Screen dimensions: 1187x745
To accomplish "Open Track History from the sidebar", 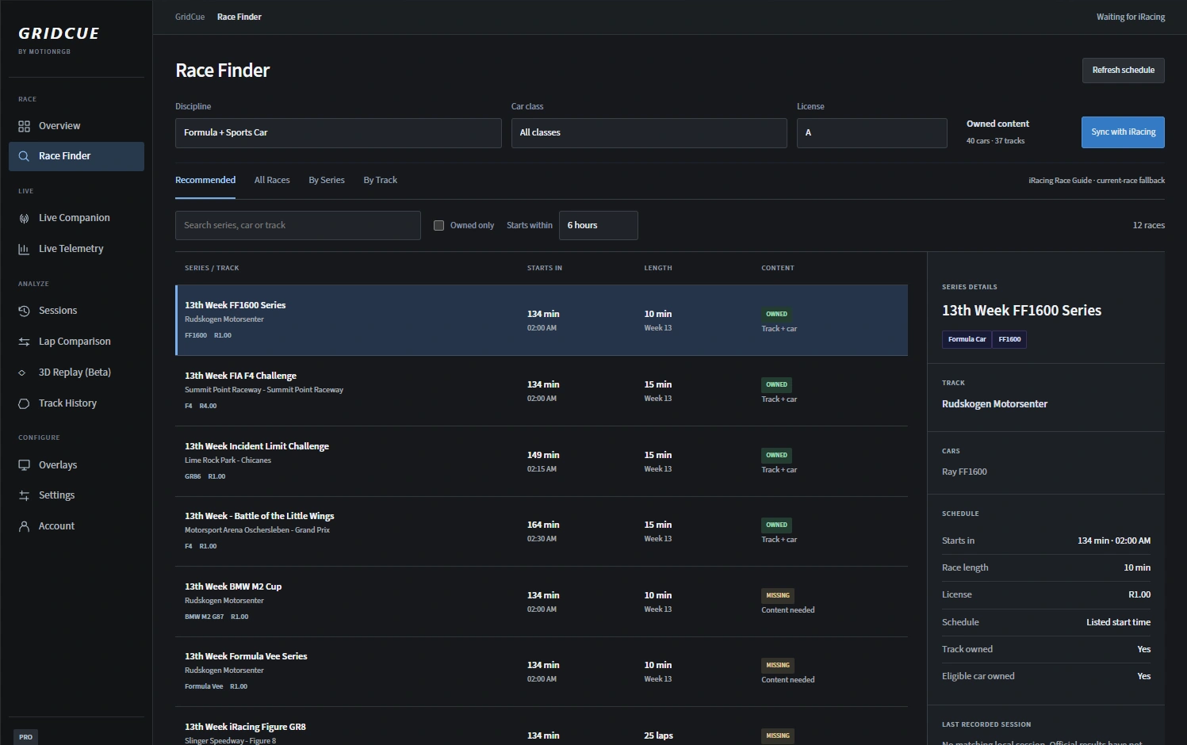I will [76, 403].
